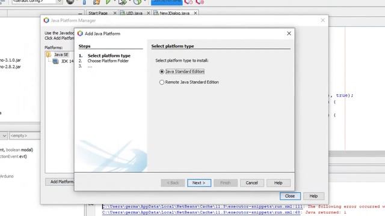Close the LED.java tab
Image resolution: width=385 pixels, height=216 pixels.
(x=149, y=13)
